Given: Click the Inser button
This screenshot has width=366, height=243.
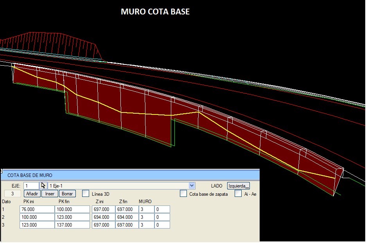Looking at the screenshot, I should (50, 193).
